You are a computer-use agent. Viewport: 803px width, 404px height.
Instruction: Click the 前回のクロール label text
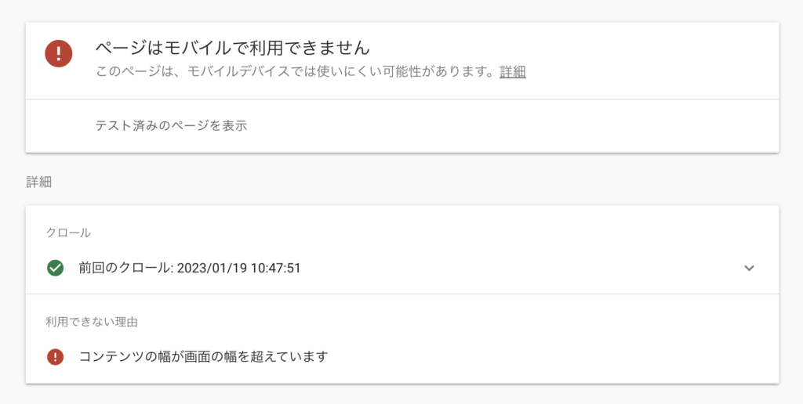coord(125,268)
